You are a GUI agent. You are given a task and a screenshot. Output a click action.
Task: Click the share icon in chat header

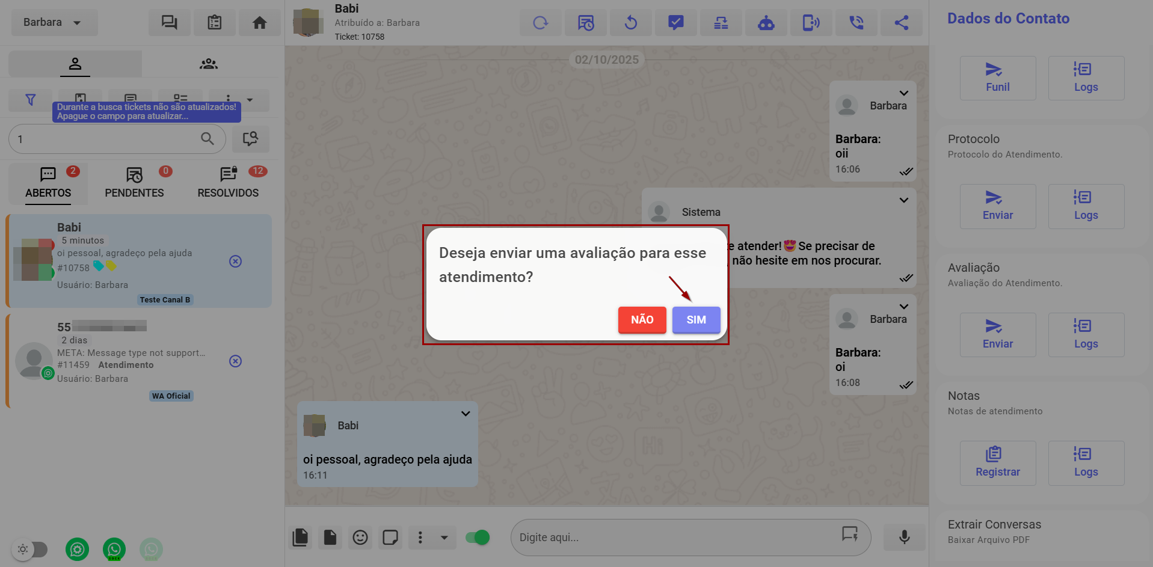click(901, 23)
